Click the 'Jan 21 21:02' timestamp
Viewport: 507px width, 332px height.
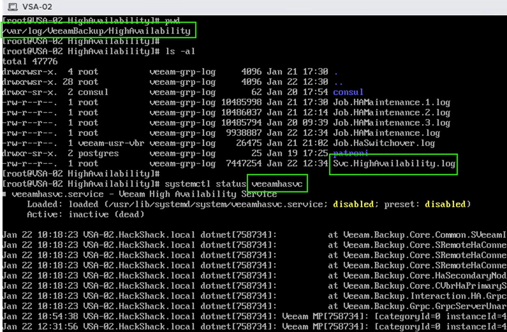point(297,143)
